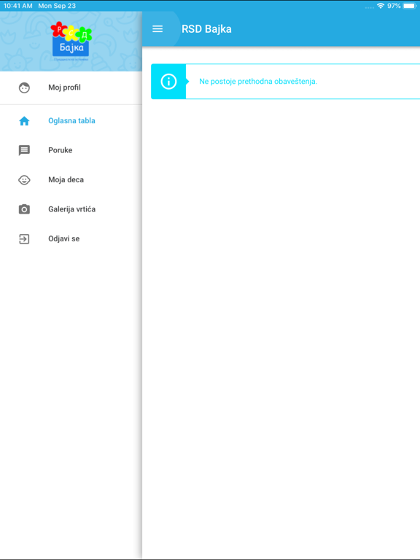Select Odjavi se to log out

pos(71,238)
